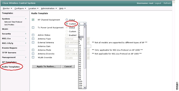
Task: Click the channel list scrollbar thumb
Action: click(x=85, y=48)
